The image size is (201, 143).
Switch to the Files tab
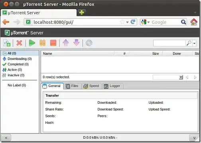pos(73,86)
